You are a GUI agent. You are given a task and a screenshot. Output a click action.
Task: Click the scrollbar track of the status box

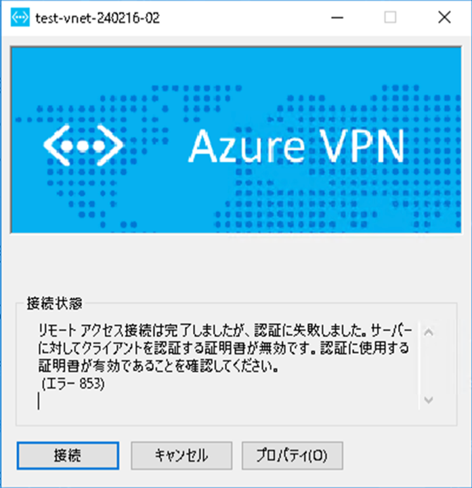pyautogui.click(x=427, y=366)
